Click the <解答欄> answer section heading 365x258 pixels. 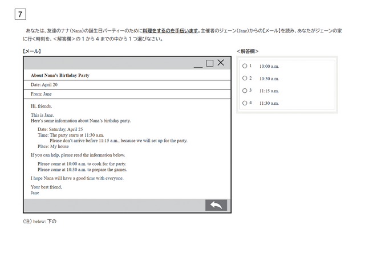click(248, 51)
